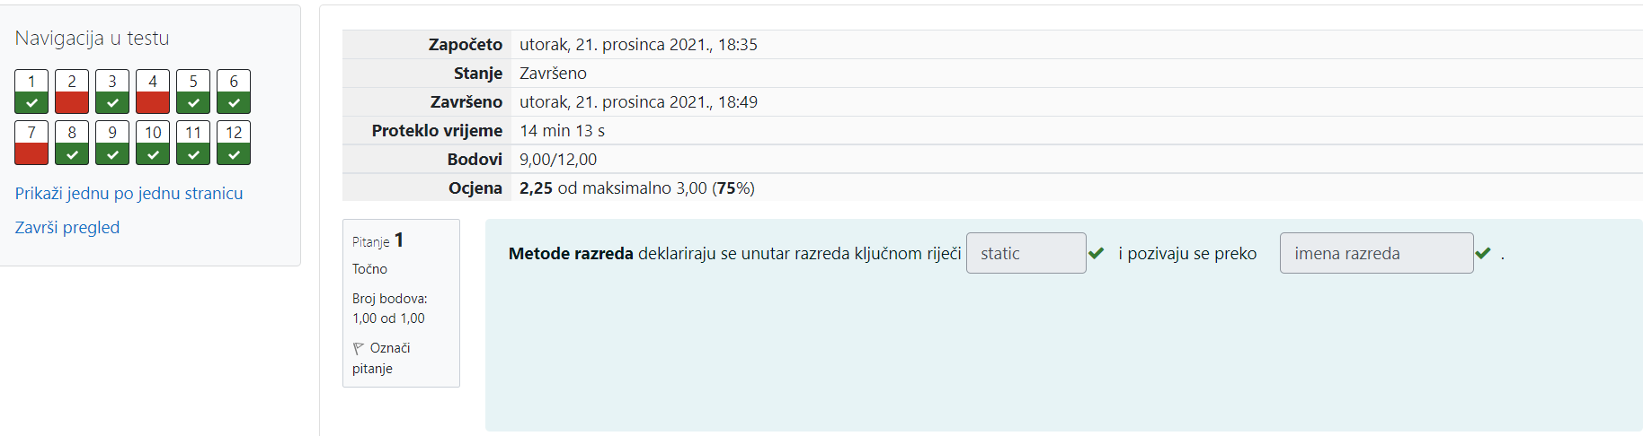Navigate to question 9
Screen dimensions: 1643x436
(x=112, y=143)
